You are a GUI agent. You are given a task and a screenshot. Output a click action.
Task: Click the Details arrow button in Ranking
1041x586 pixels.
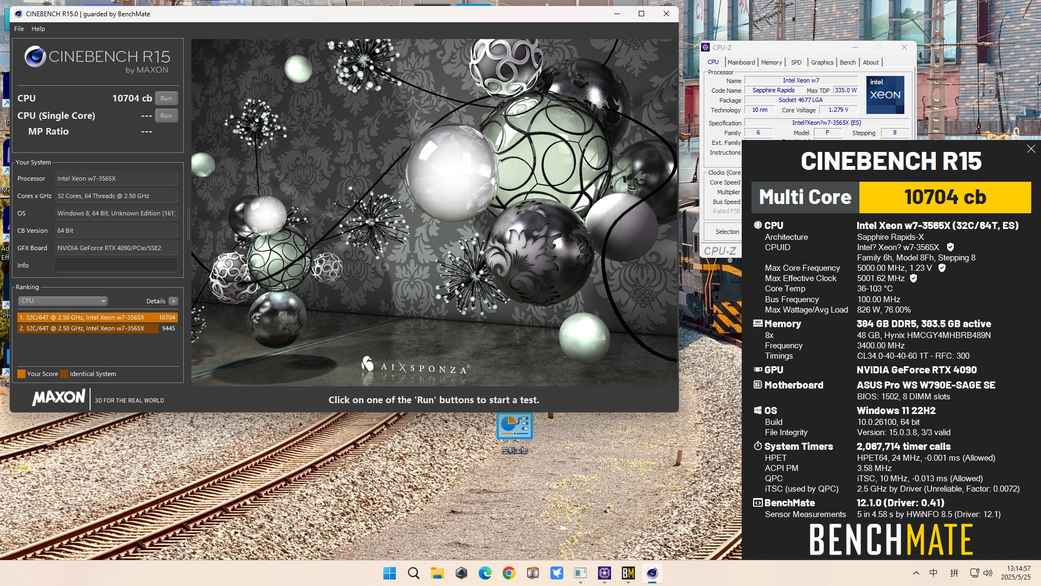click(x=173, y=301)
